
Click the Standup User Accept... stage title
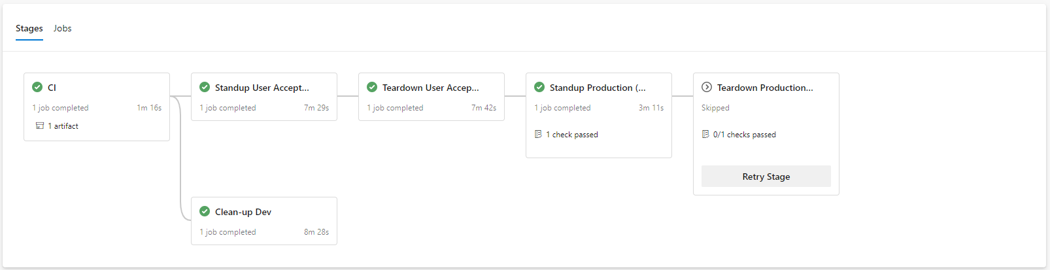(262, 88)
